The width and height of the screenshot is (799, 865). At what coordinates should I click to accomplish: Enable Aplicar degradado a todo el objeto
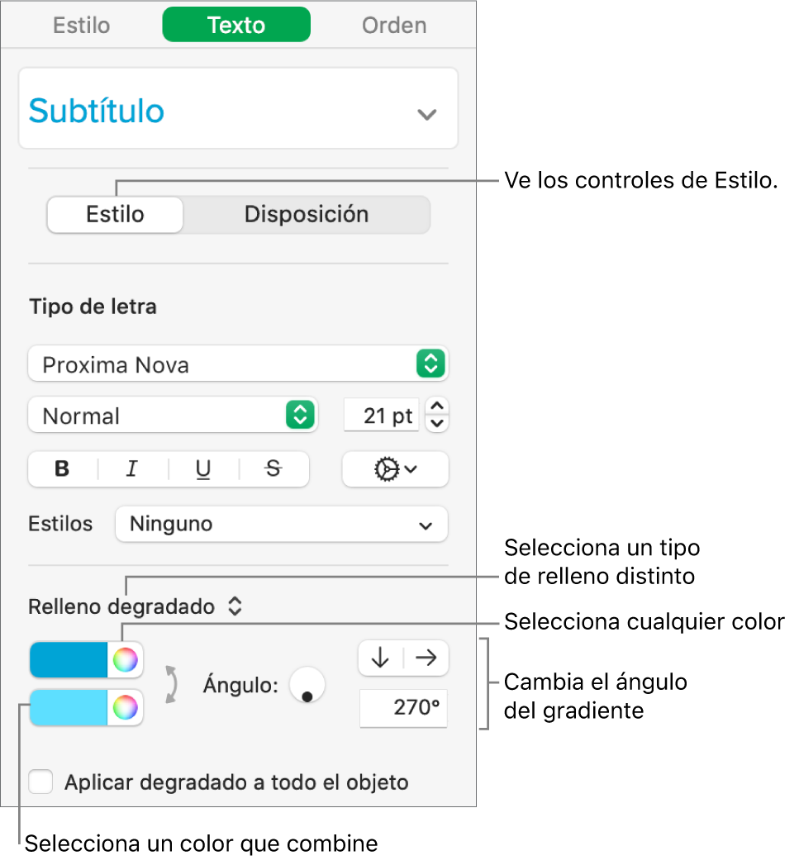pyautogui.click(x=41, y=782)
